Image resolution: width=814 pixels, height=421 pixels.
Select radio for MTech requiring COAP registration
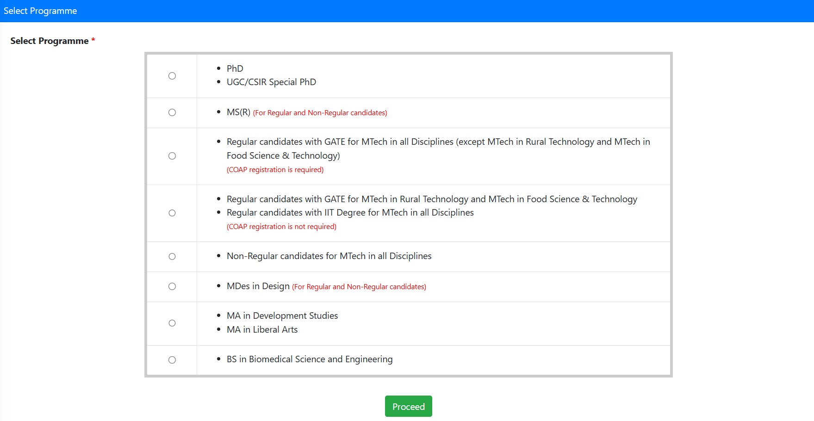(172, 156)
